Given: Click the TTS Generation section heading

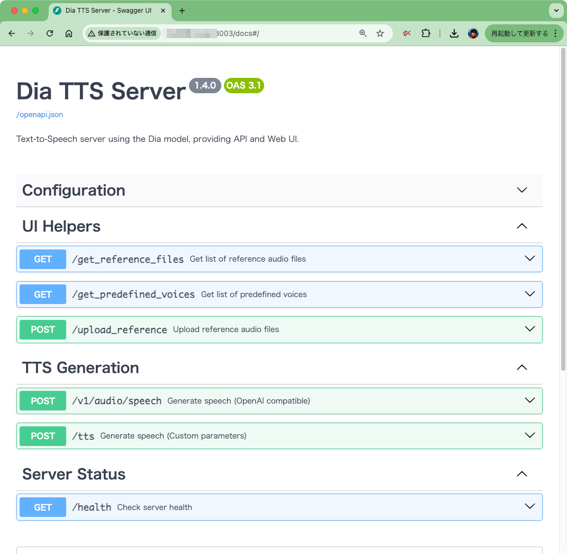Looking at the screenshot, I should [x=80, y=368].
